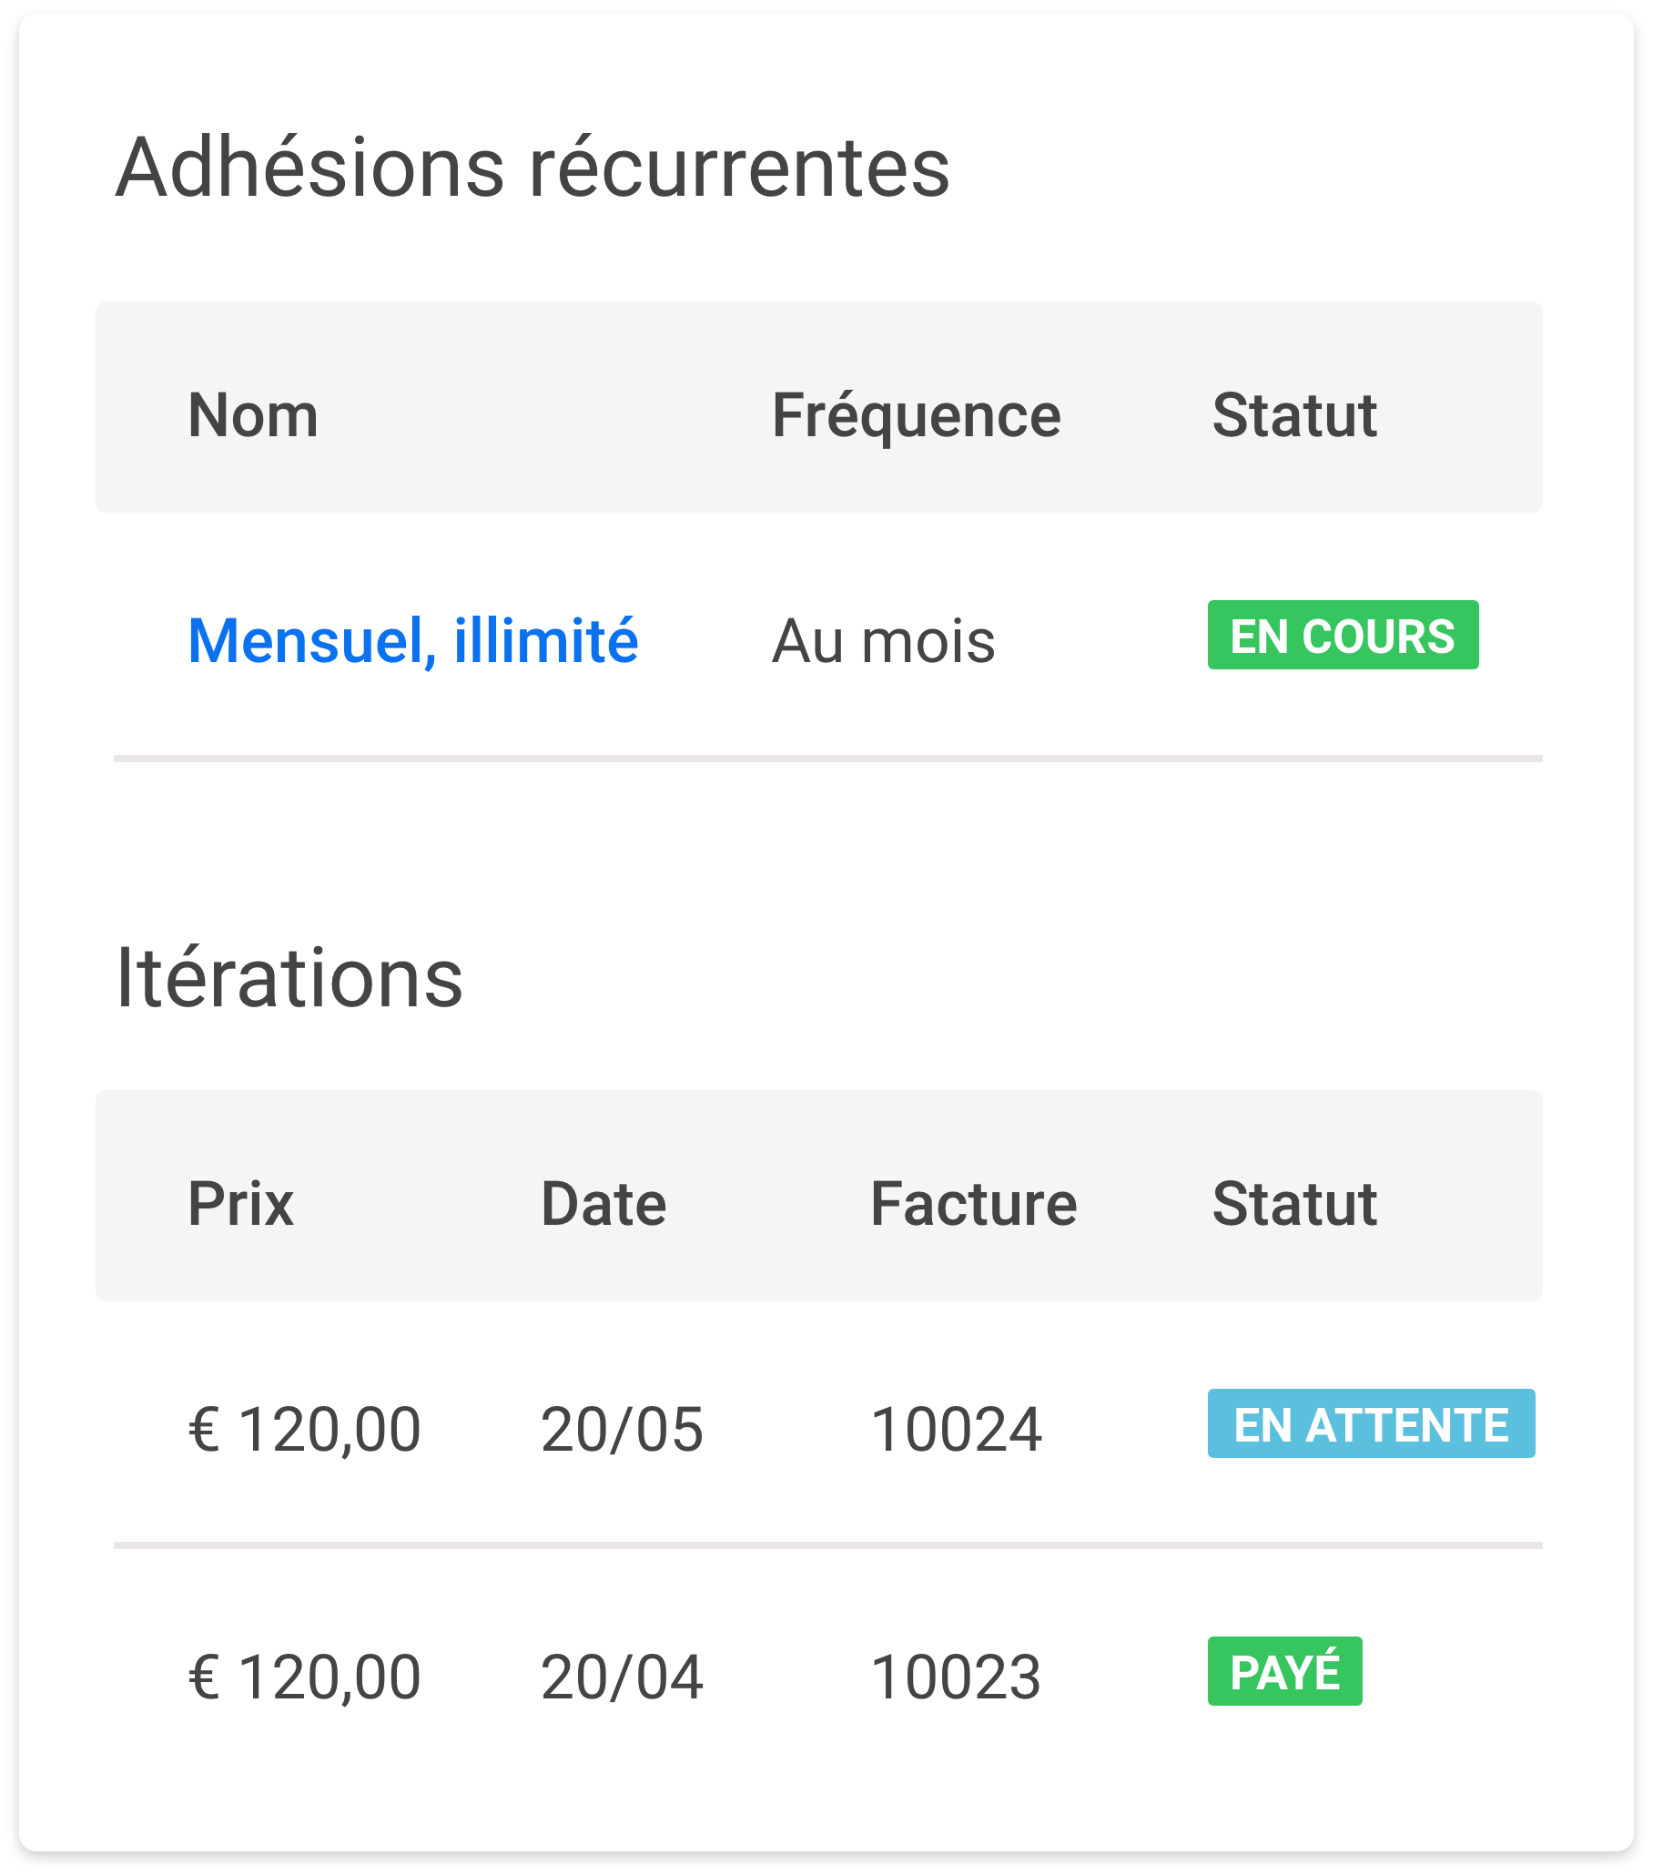Click the Date column header
The height and width of the screenshot is (1876, 1653).
tap(603, 1203)
